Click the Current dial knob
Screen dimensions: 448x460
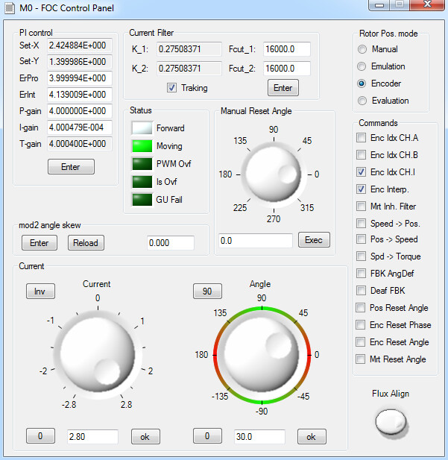[98, 354]
